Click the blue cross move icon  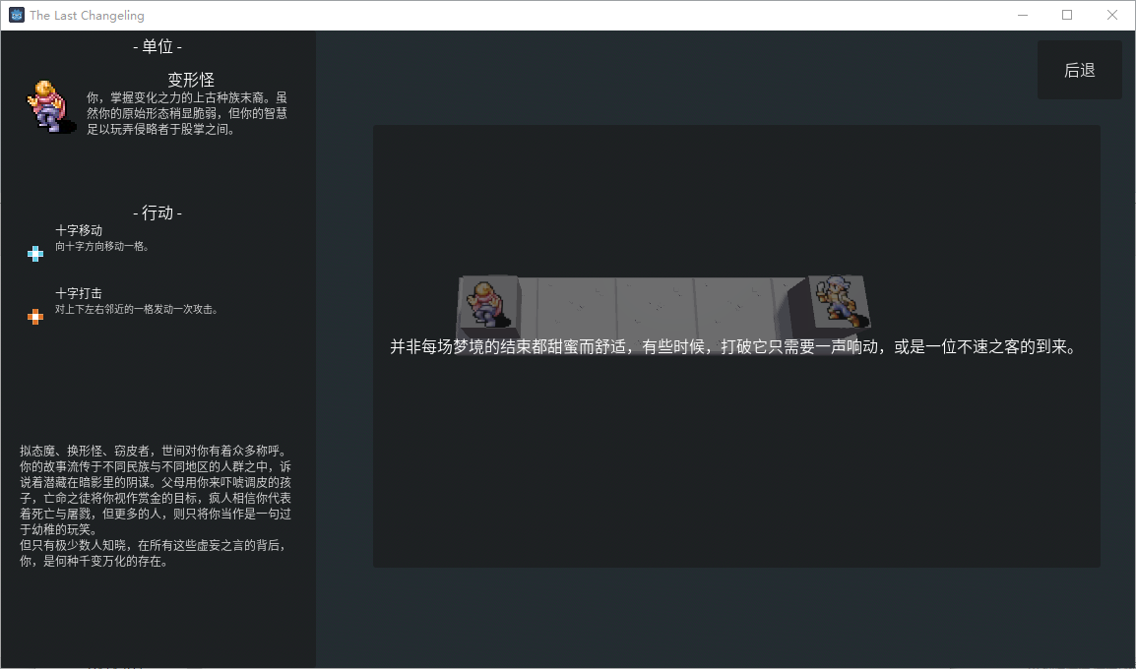(x=34, y=254)
